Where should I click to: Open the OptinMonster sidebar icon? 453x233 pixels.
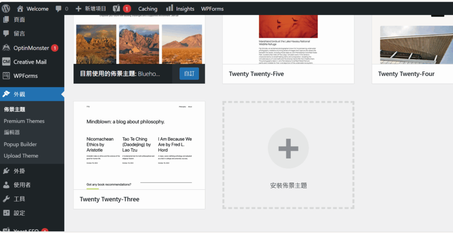point(6,48)
